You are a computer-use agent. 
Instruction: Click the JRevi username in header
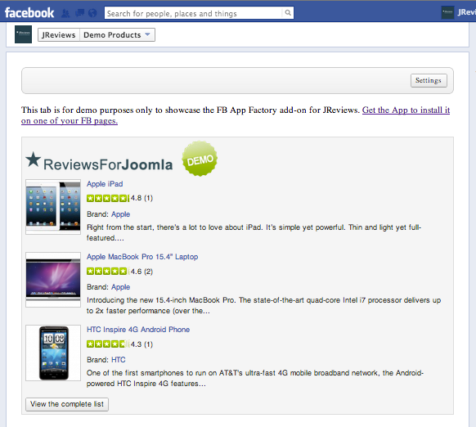point(466,12)
